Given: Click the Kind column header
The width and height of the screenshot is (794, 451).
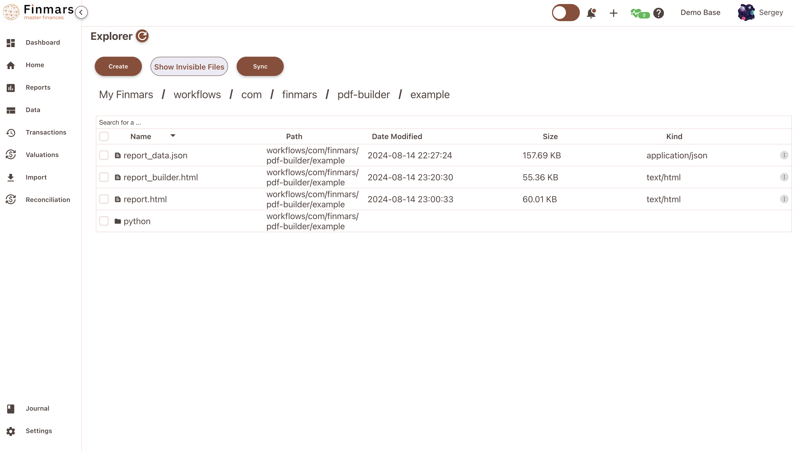Looking at the screenshot, I should click(674, 137).
